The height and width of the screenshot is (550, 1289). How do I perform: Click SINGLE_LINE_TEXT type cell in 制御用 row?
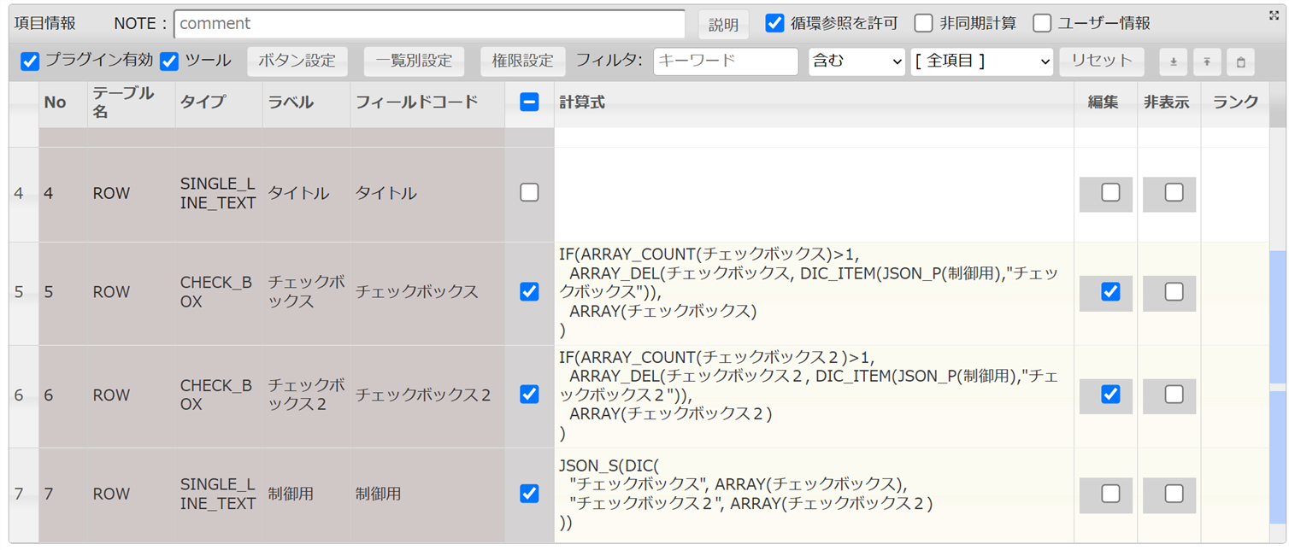(x=219, y=495)
